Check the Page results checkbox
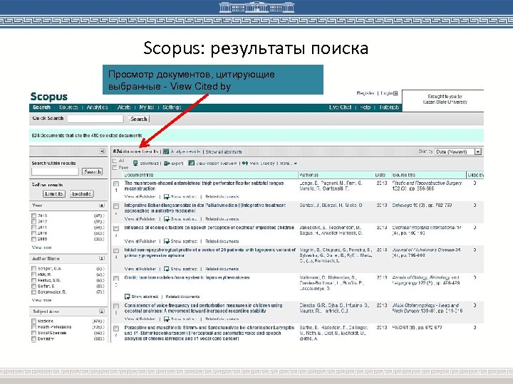Viewport: 513px width, 384px height. pyautogui.click(x=115, y=168)
